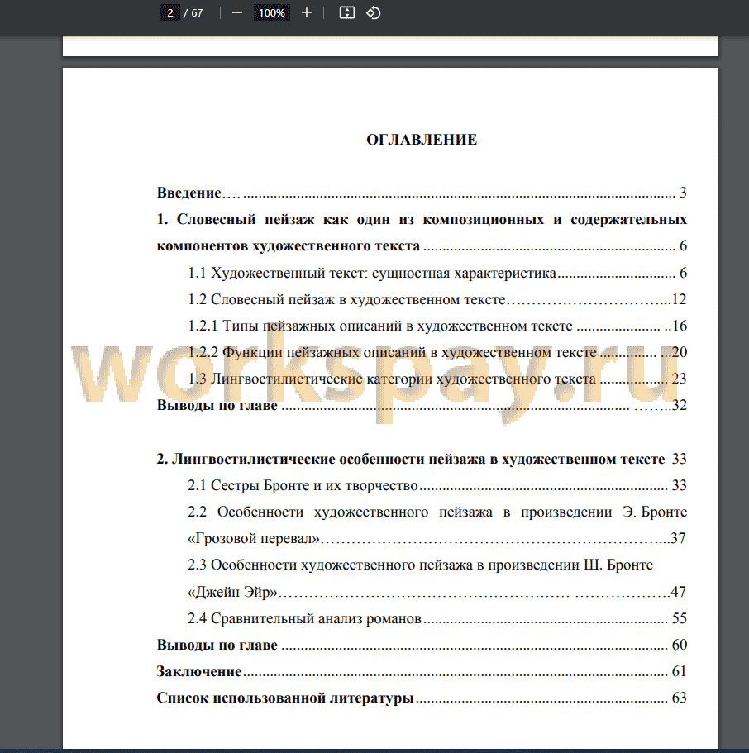The image size is (749, 753).
Task: Click '1.3 Лингвостилистические категории' entry
Action: click(437, 379)
